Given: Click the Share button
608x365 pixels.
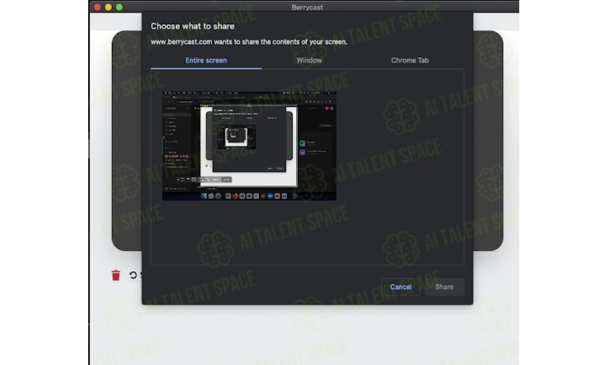Looking at the screenshot, I should pyautogui.click(x=444, y=287).
